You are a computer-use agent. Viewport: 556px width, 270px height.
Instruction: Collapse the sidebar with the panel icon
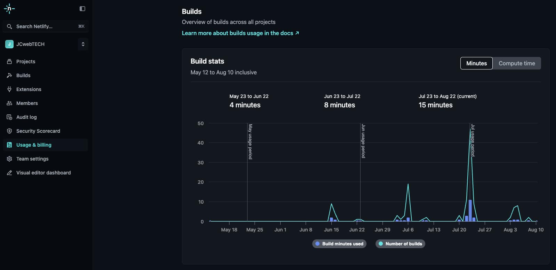point(82,9)
